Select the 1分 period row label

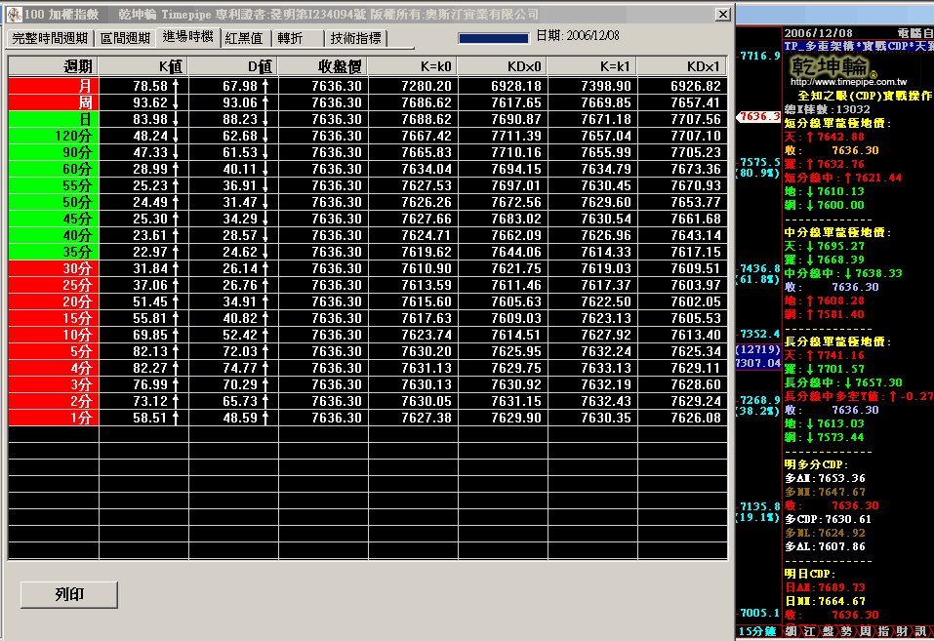tap(53, 418)
